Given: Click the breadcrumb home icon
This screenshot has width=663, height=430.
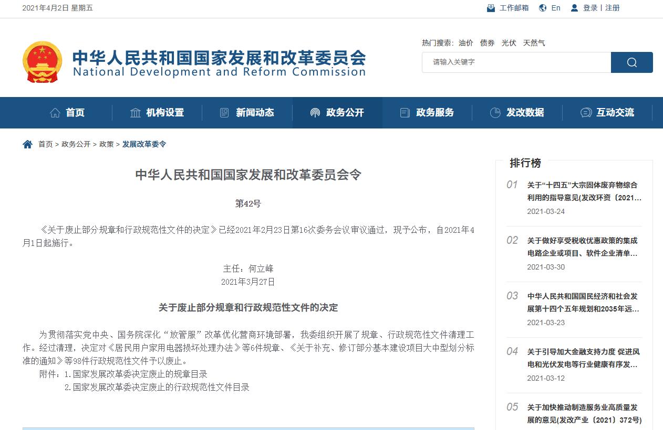Looking at the screenshot, I should point(28,144).
